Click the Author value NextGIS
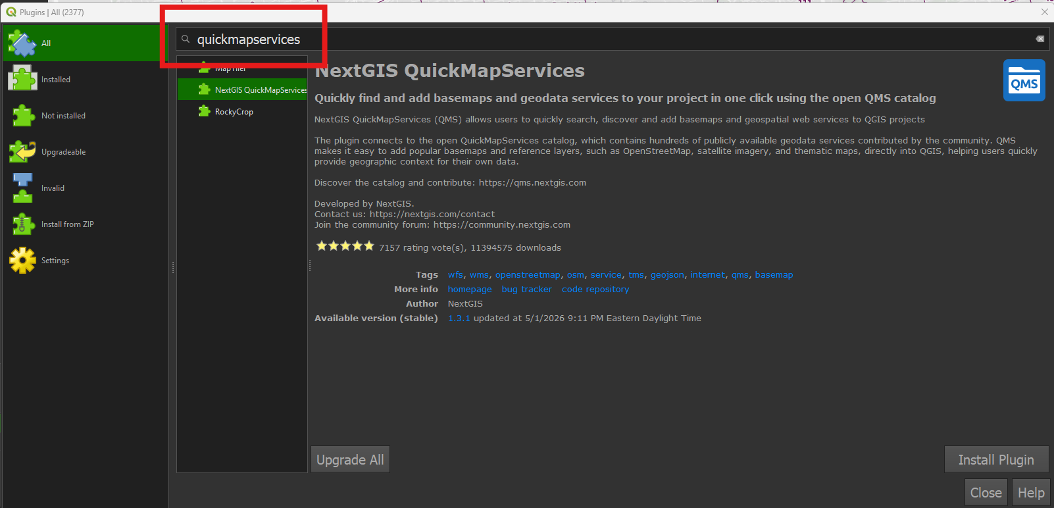Image resolution: width=1054 pixels, height=508 pixels. point(465,304)
